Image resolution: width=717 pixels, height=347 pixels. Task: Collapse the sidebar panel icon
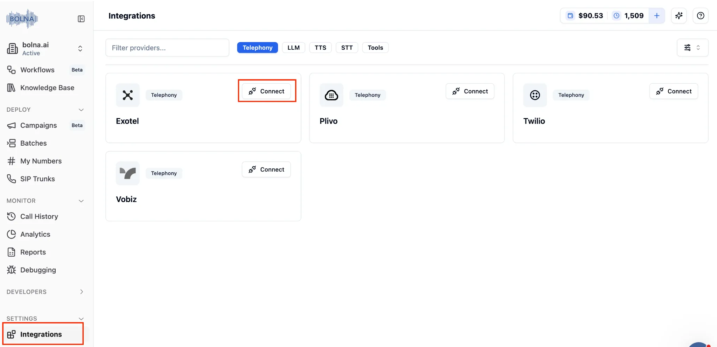point(81,19)
